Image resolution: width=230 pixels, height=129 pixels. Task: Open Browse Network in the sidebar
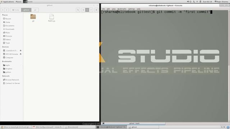point(11,80)
